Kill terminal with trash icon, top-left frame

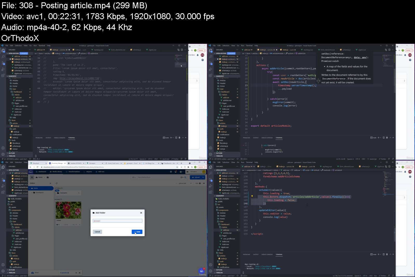179,138
